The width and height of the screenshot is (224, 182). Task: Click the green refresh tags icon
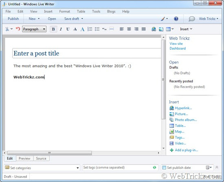[154, 167]
